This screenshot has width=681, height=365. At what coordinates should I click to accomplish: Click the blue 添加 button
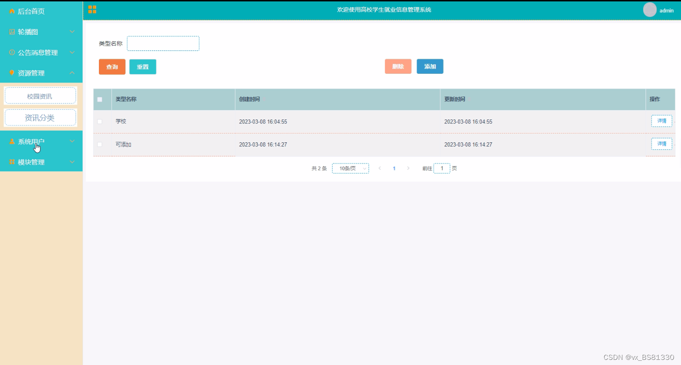[430, 67]
